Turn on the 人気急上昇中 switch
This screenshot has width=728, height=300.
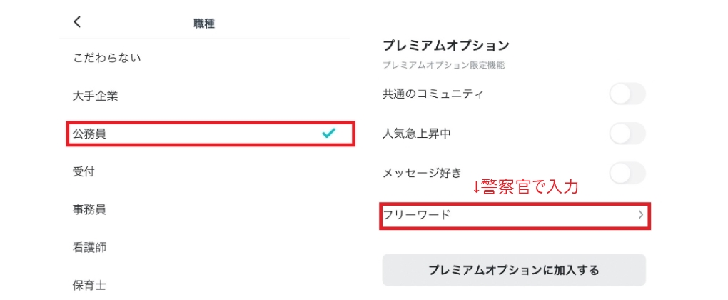[x=627, y=133]
